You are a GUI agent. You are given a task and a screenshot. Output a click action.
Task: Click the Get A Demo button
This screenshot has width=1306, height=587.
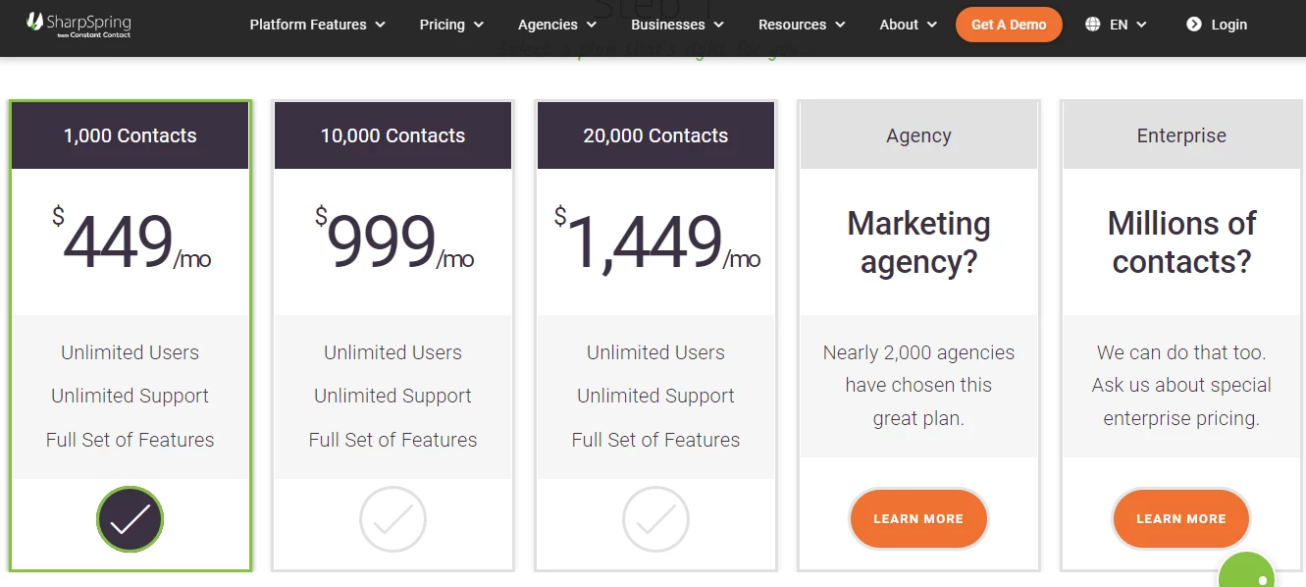pos(1009,25)
